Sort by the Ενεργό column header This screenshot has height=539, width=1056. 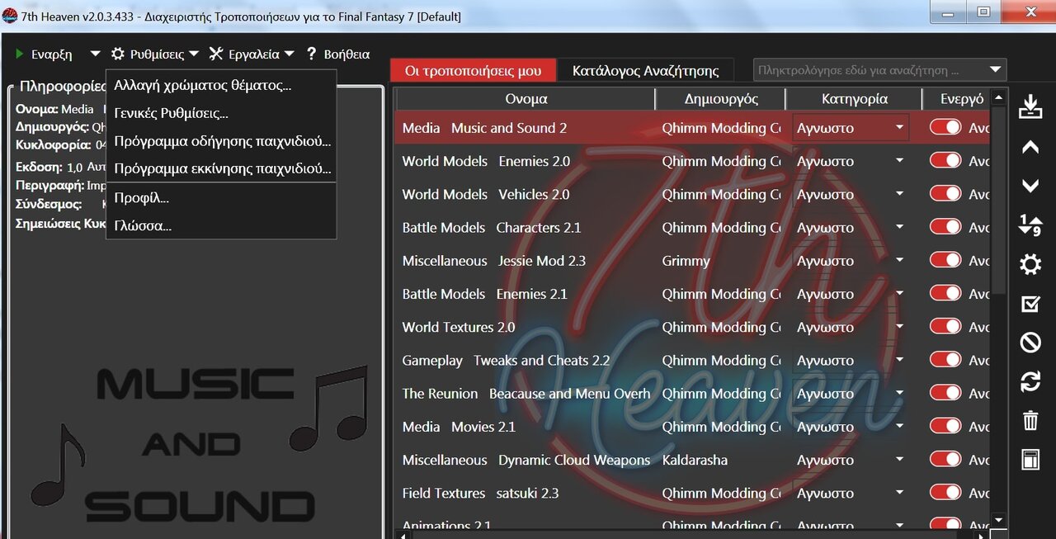point(962,99)
